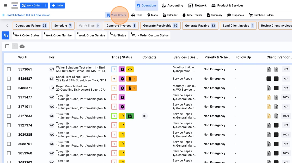Switch to the Accounting tab
The image size is (292, 163).
click(172, 5)
